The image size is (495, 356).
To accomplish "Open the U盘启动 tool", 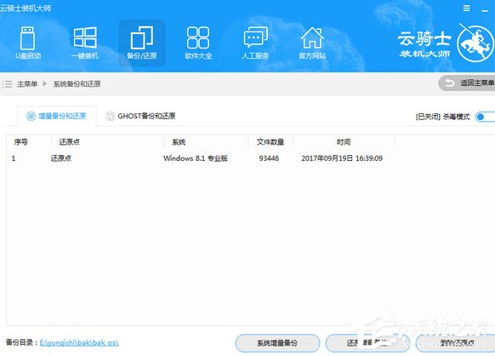I will [28, 43].
